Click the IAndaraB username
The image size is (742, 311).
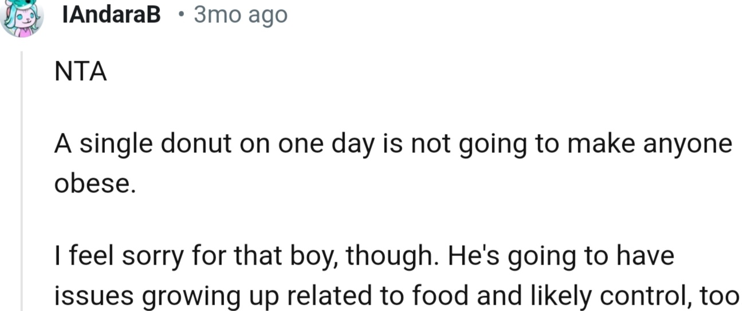click(111, 15)
